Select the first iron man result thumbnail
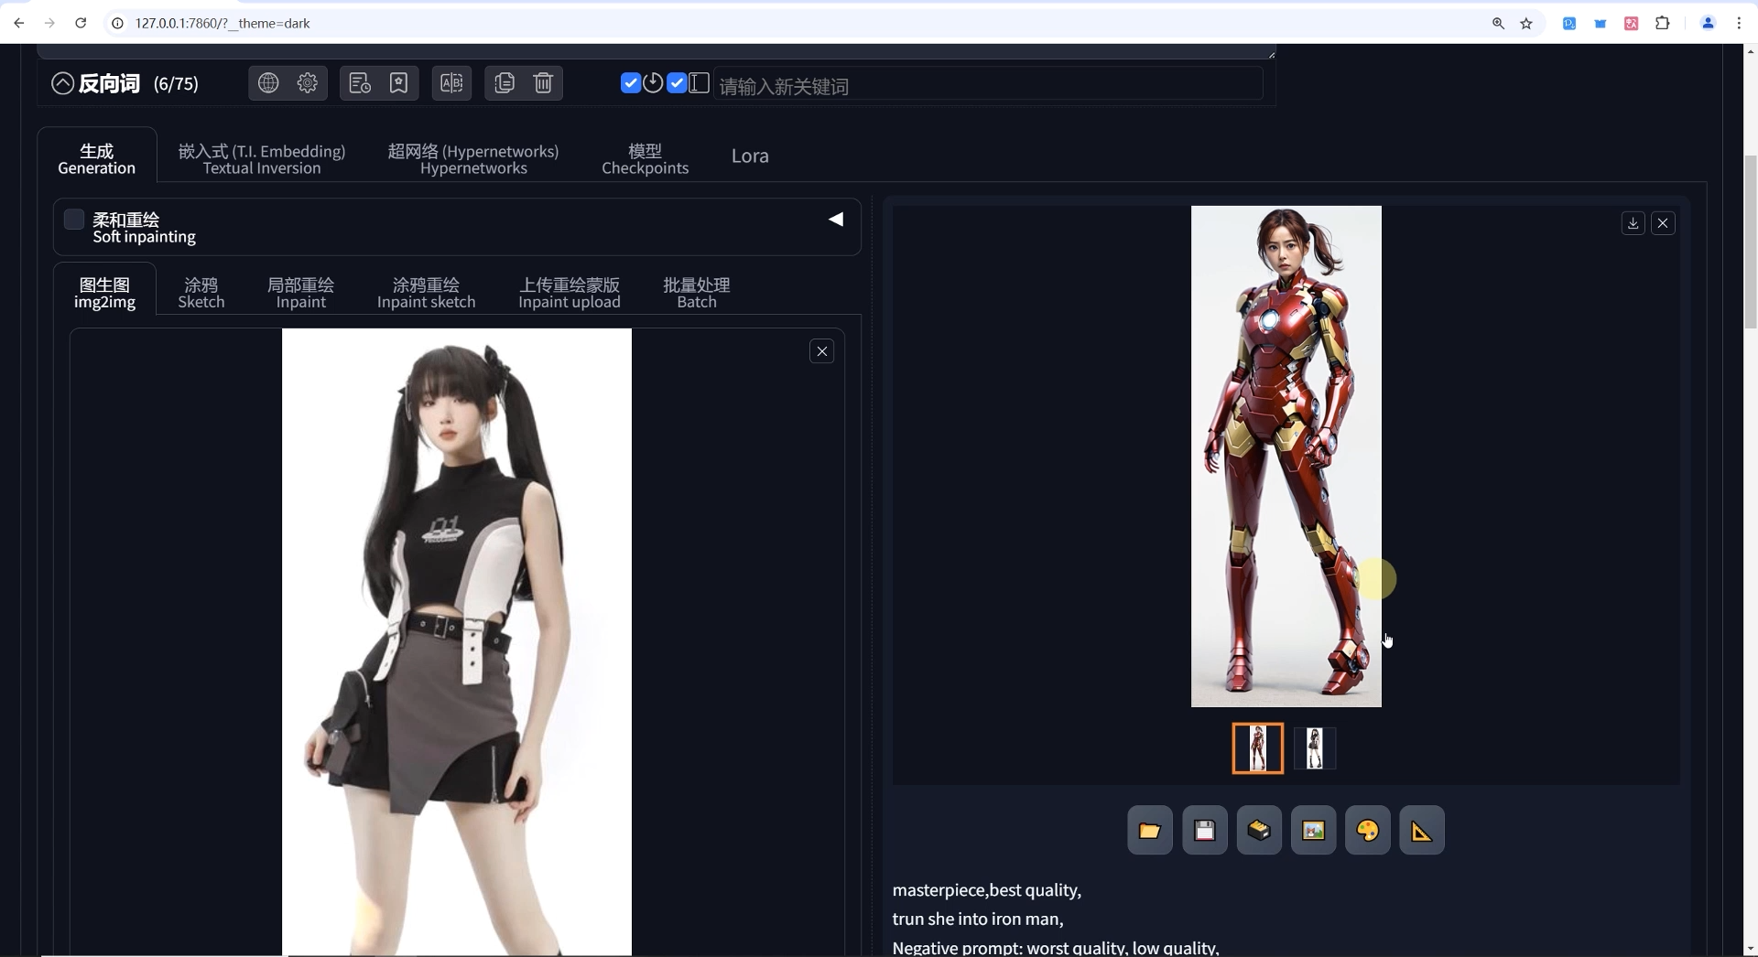 tap(1258, 748)
